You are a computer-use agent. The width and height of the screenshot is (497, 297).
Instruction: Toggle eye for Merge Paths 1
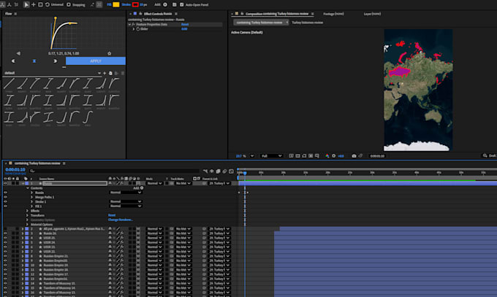(5, 197)
